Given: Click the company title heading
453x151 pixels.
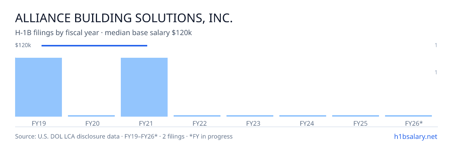Looking at the screenshot, I should pyautogui.click(x=124, y=18).
